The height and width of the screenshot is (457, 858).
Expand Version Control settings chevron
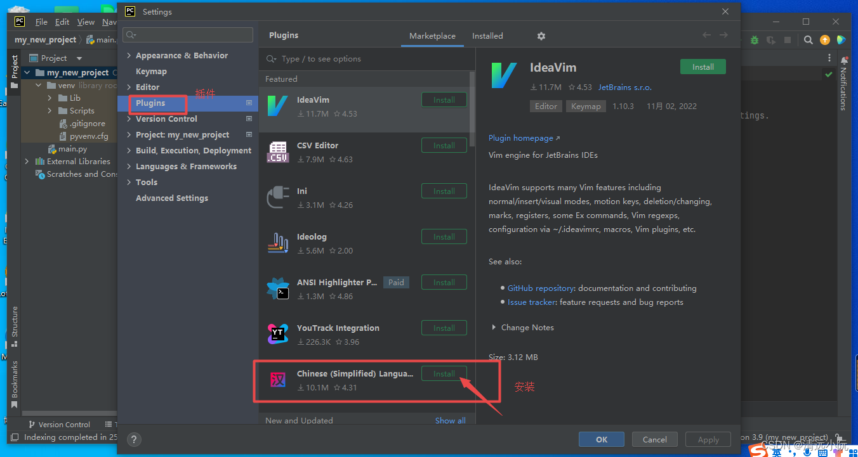pos(129,119)
